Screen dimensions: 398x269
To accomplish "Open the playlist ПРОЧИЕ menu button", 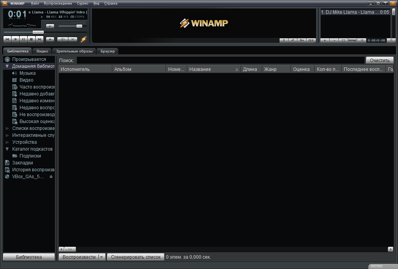I will [352, 40].
